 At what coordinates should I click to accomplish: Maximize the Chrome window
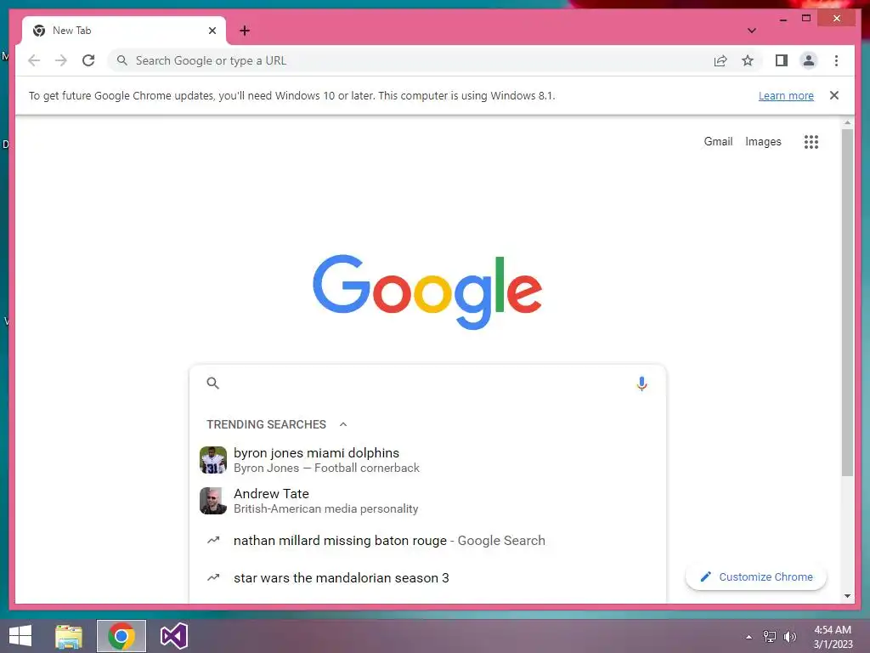point(806,19)
